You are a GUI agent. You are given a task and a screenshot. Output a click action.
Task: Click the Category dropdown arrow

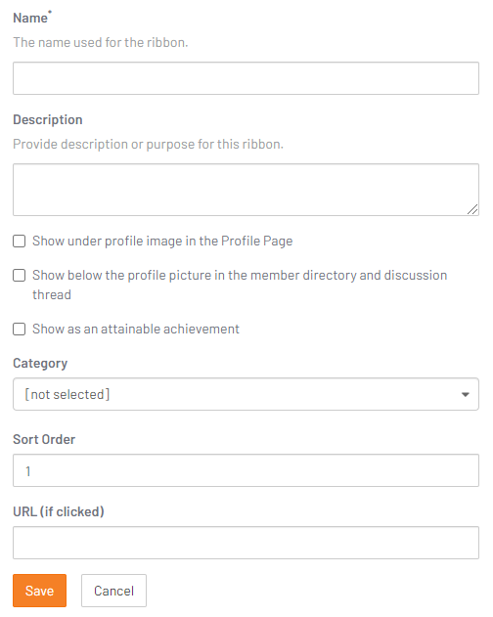(465, 394)
